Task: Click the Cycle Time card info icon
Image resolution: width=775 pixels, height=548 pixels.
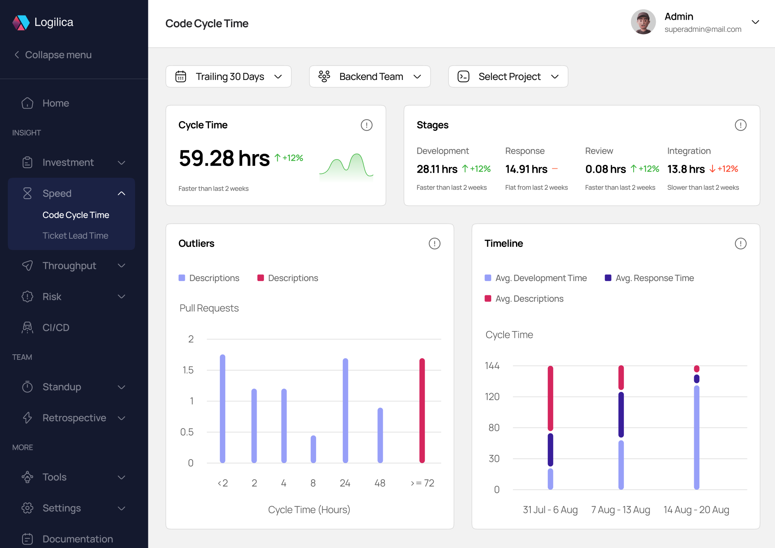Action: (366, 125)
